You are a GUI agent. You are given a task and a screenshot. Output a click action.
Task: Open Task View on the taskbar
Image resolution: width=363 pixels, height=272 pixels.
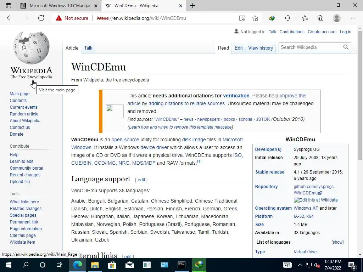[x=60, y=265]
